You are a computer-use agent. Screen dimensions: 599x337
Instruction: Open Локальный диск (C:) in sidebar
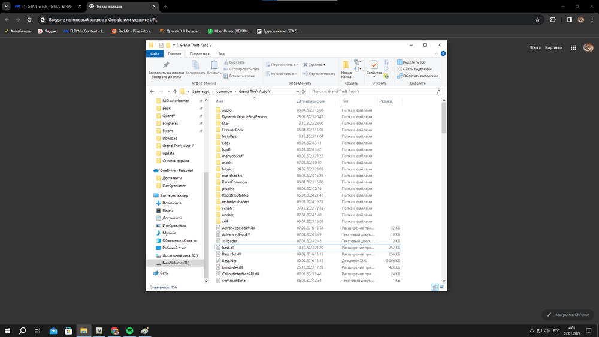tap(180, 255)
